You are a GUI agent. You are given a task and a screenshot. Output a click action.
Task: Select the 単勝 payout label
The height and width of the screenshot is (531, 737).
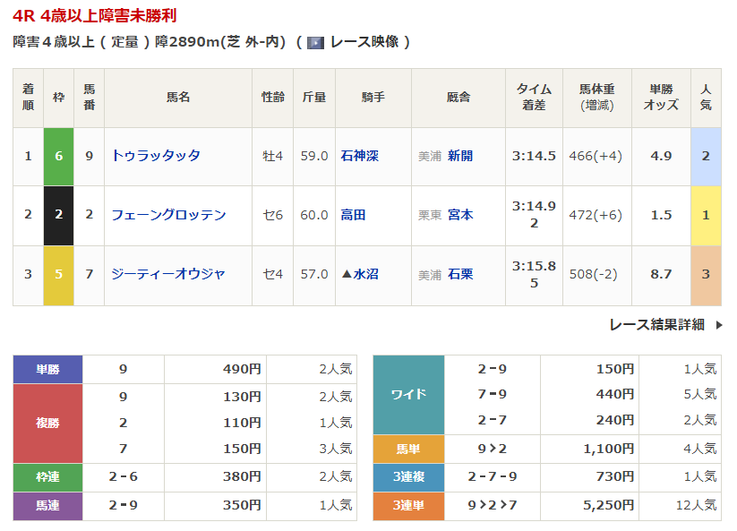(47, 369)
